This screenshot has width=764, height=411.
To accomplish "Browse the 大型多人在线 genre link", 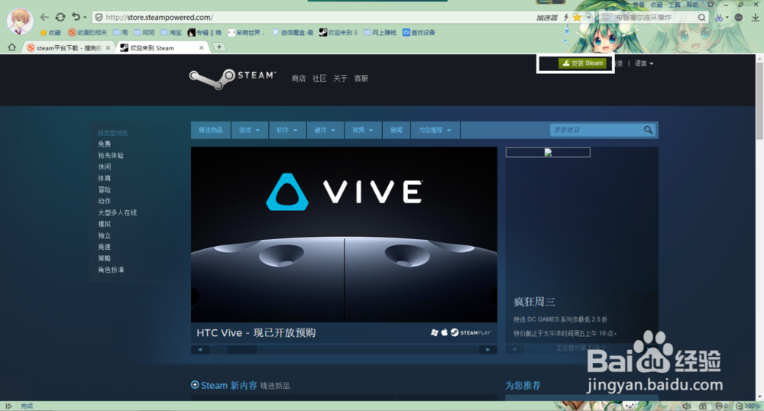I will 117,212.
